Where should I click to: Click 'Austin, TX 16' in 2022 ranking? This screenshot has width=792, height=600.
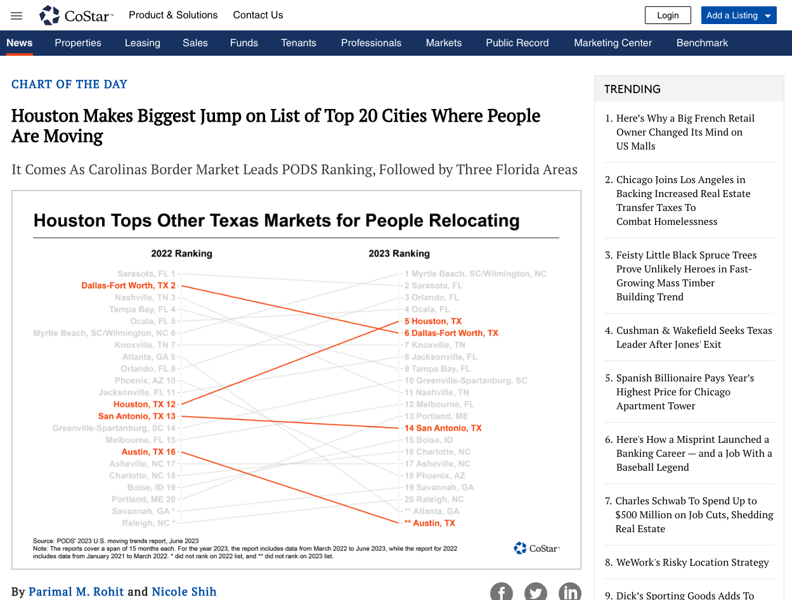148,452
